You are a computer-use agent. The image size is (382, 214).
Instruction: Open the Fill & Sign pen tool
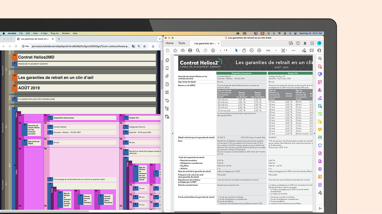click(x=320, y=98)
